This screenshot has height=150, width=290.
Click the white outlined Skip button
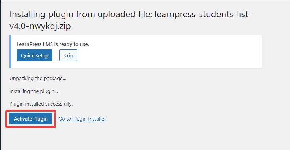point(68,55)
